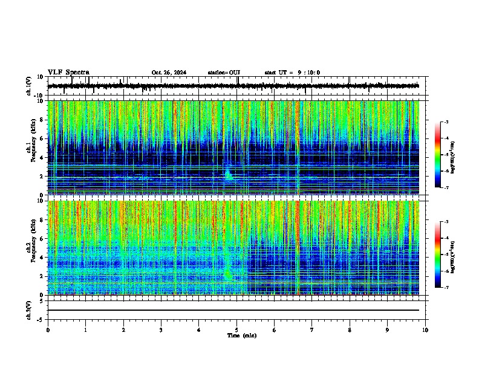This screenshot has width=479, height=370.
Task: Click the "2" kHz tick on ch.2 frequency axis
Action: click(42, 276)
